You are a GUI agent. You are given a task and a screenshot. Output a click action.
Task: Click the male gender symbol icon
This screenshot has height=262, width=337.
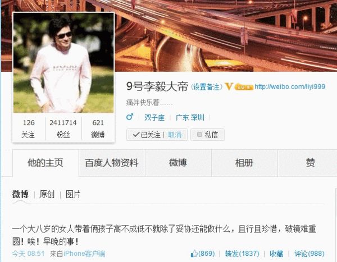coord(130,117)
